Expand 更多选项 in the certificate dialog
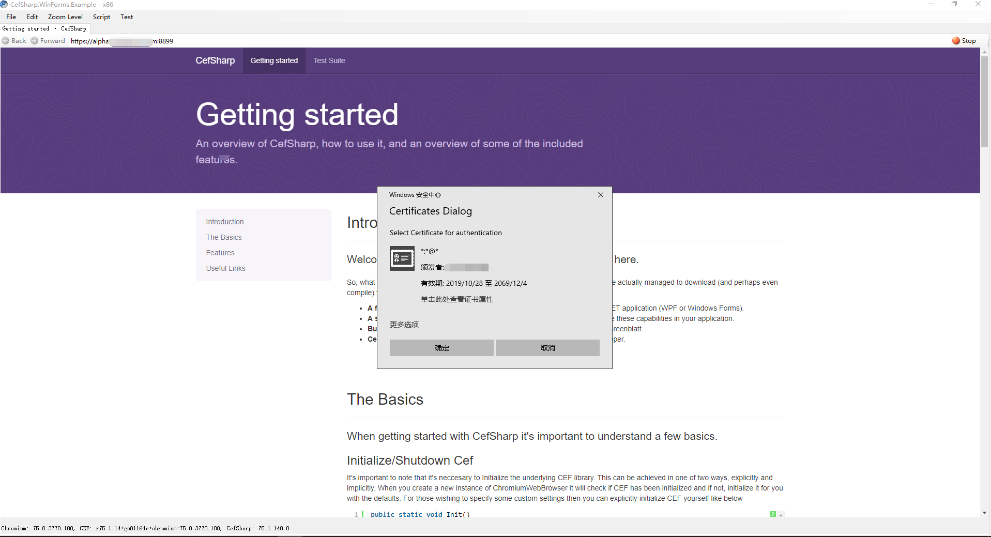 (404, 324)
